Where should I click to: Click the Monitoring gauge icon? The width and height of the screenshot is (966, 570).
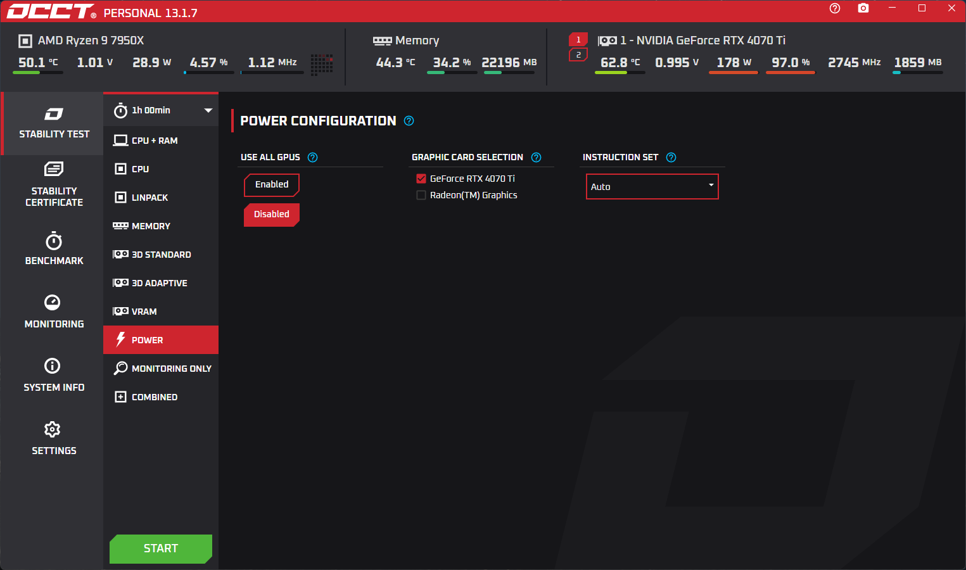pyautogui.click(x=53, y=302)
